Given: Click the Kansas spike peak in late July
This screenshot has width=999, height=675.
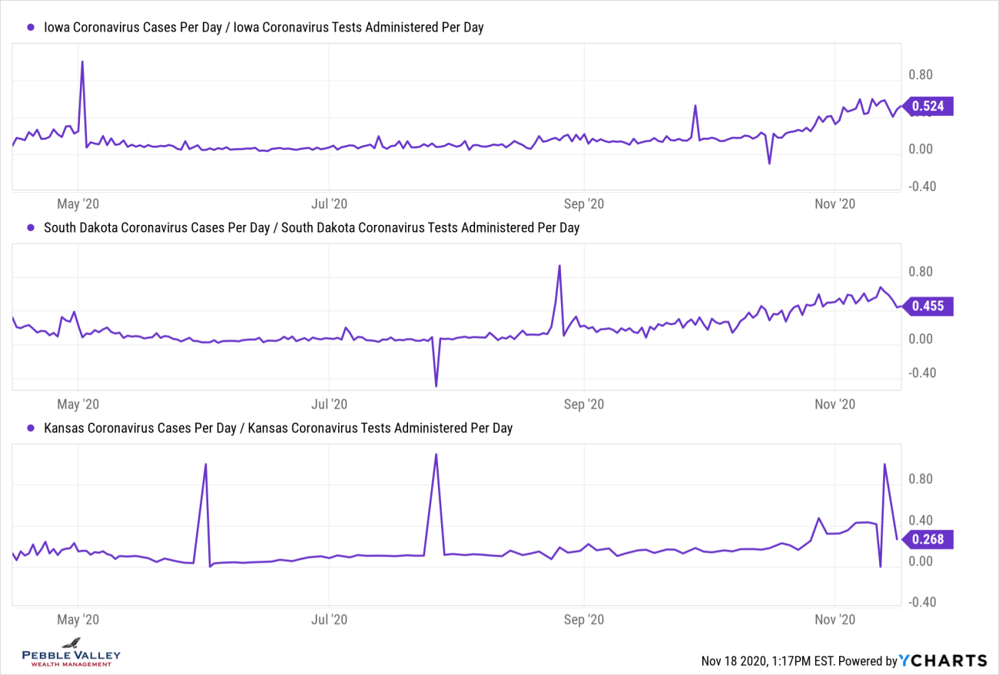Looking at the screenshot, I should [436, 454].
